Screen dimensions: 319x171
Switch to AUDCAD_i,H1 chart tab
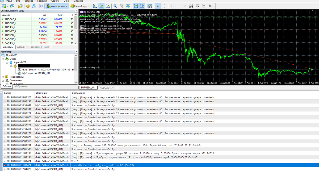pos(107,87)
